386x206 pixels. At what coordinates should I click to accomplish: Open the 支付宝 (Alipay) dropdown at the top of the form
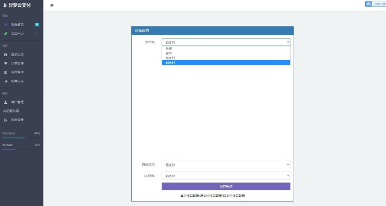(x=226, y=42)
